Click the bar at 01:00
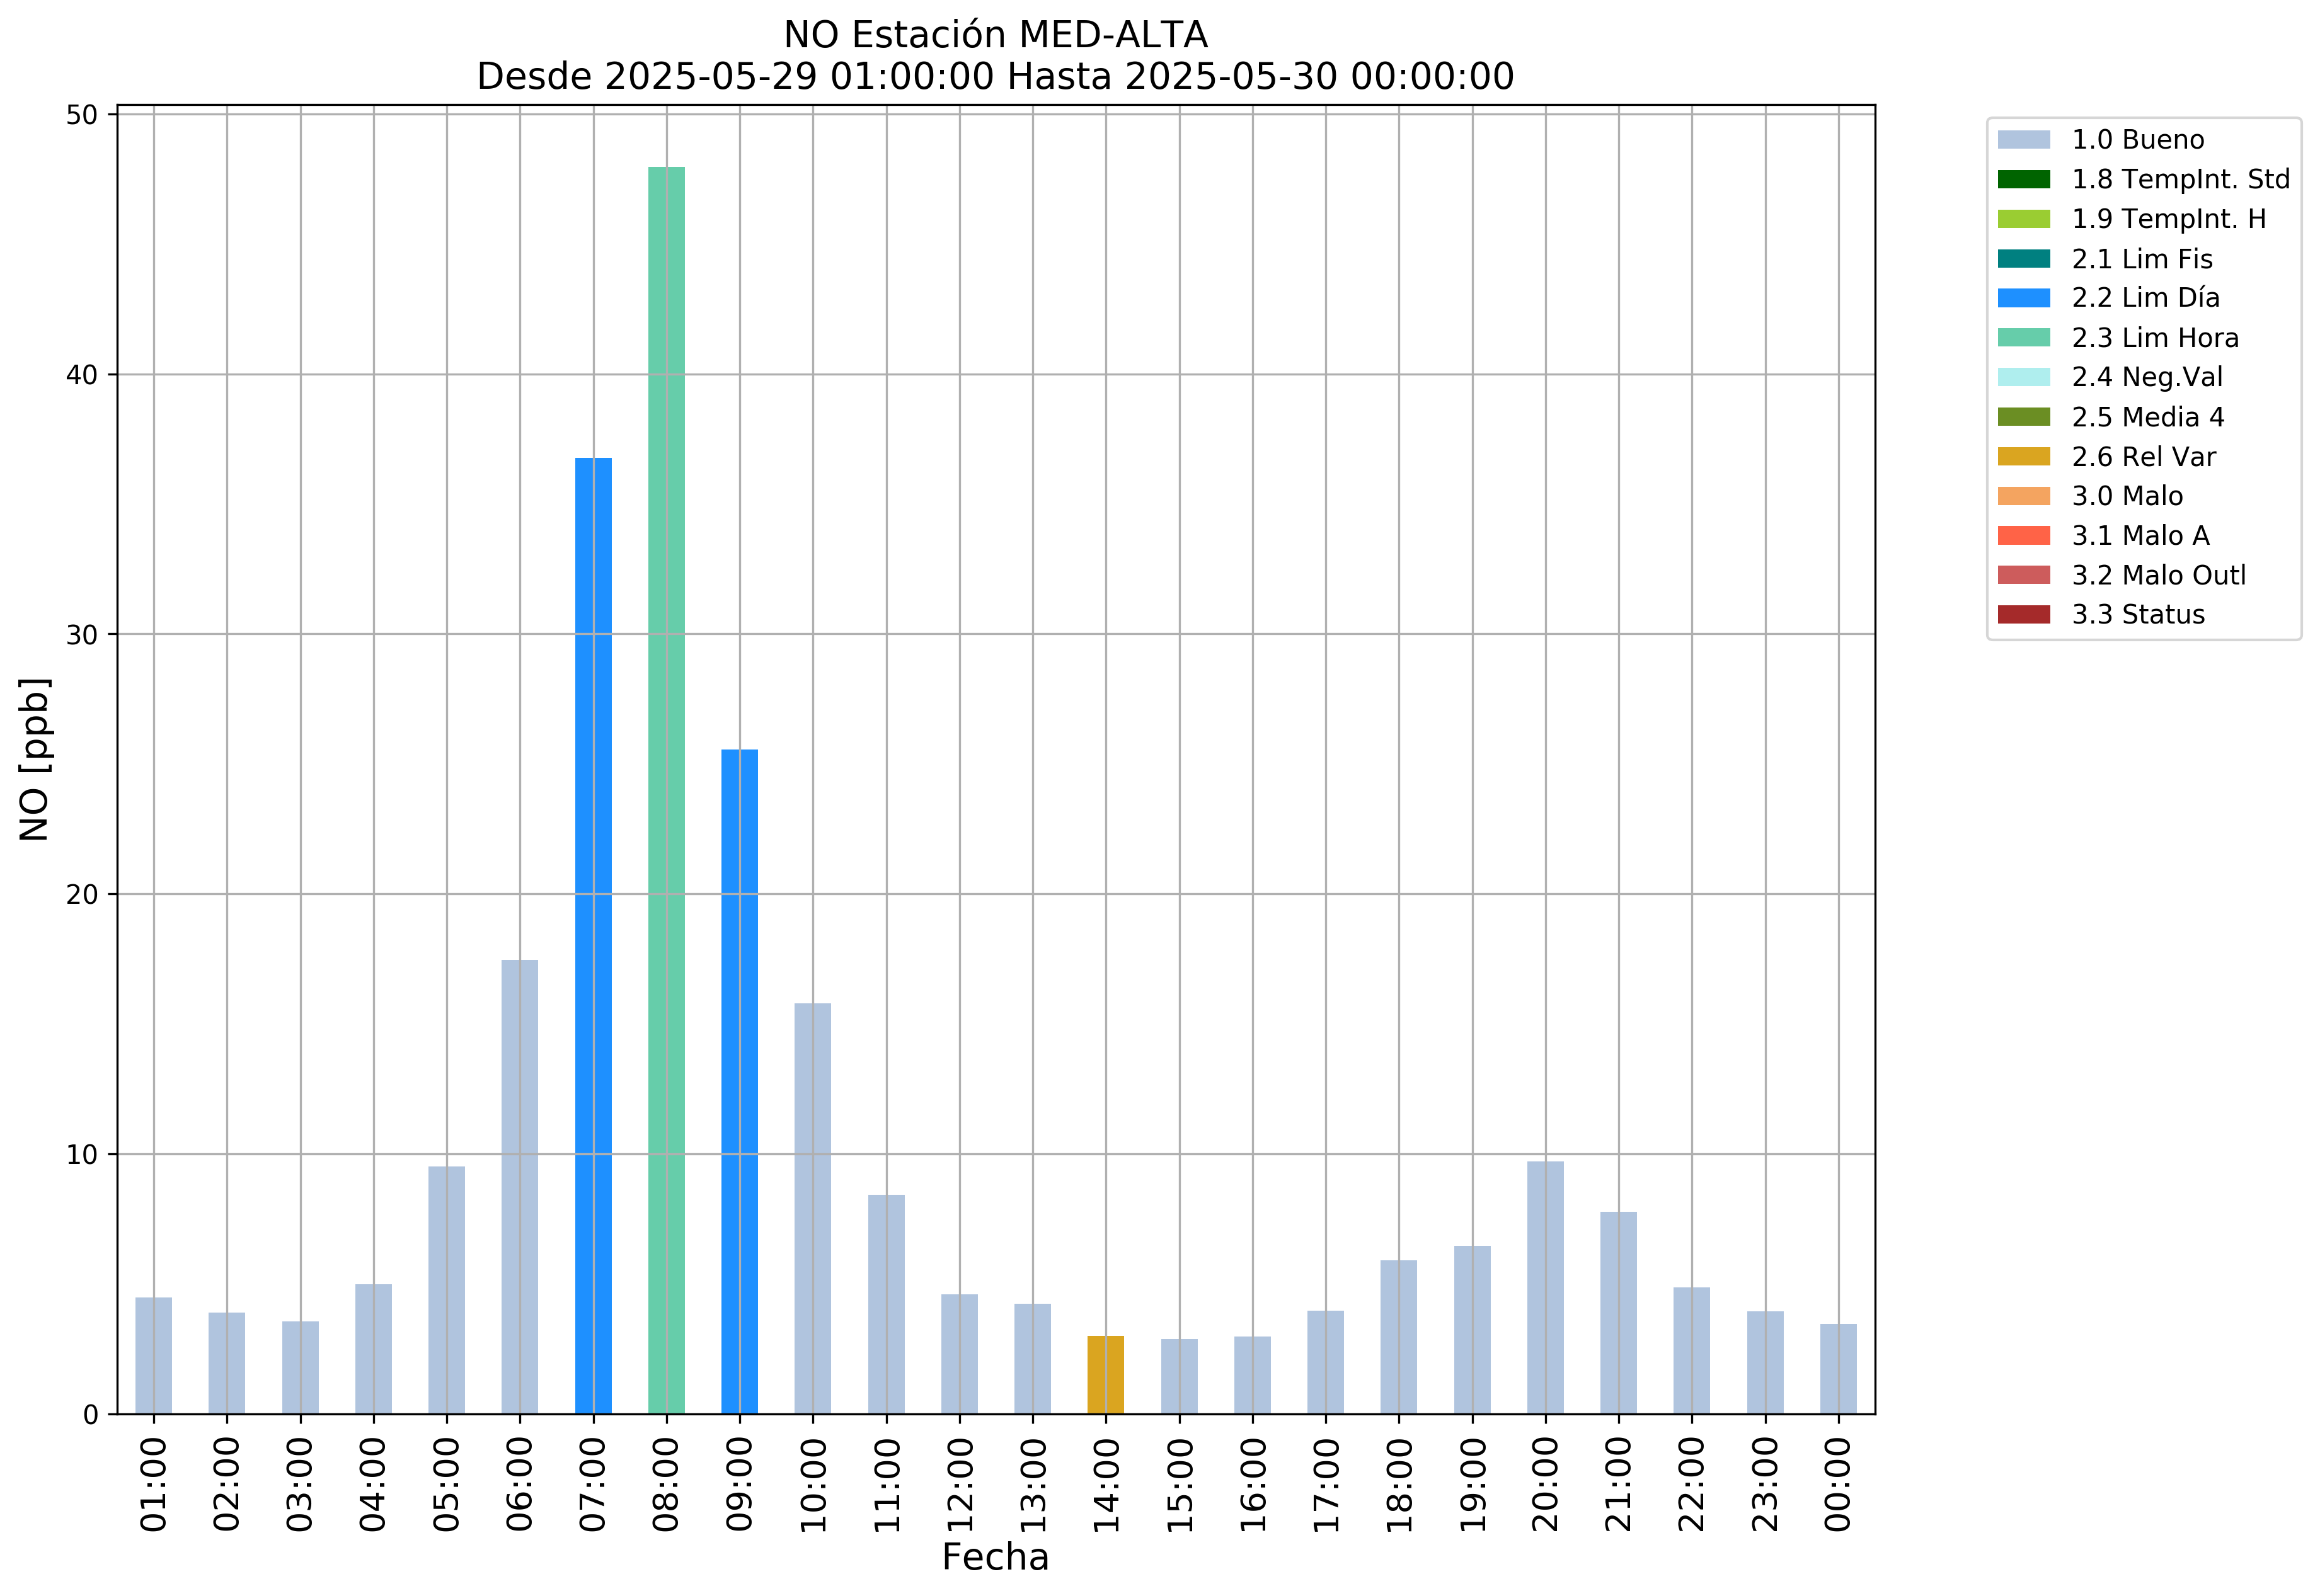2320x1596 pixels. pyautogui.click(x=153, y=1356)
